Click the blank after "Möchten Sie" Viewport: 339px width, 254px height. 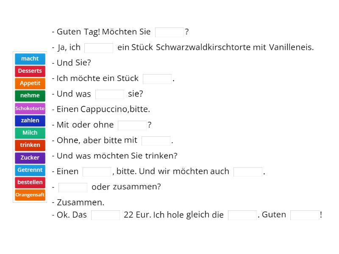point(169,31)
